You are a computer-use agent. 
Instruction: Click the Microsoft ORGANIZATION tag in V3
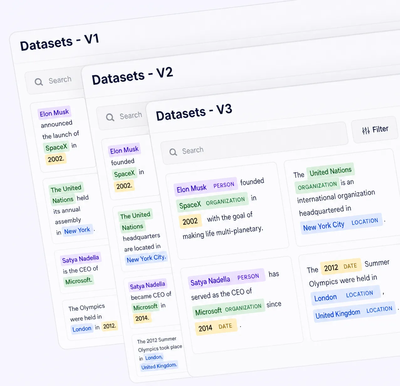click(x=228, y=309)
